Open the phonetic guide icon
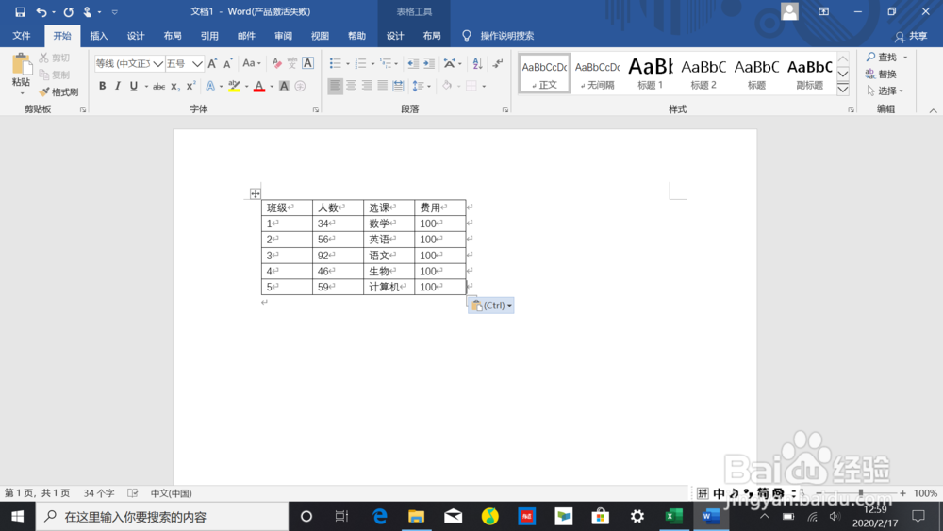The image size is (943, 531). pyautogui.click(x=292, y=63)
